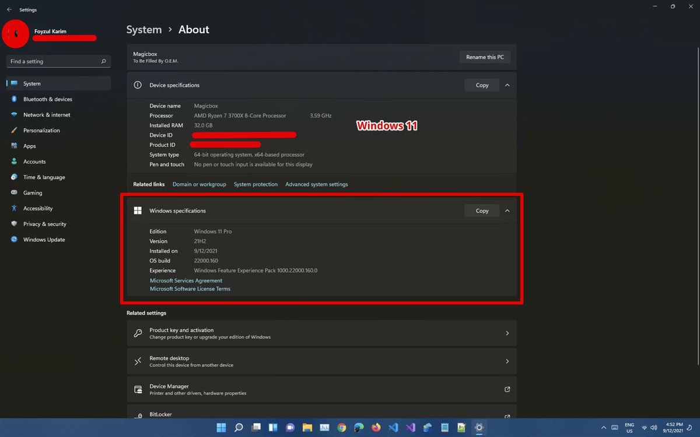Focus the Find a setting search box
This screenshot has height=437, width=700.
58,61
